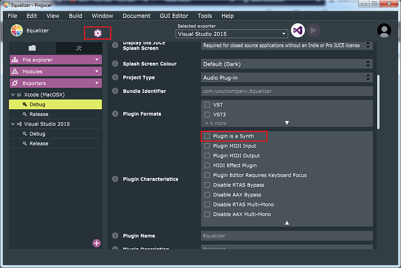Show info for Display the JUCE Splash Screen

pyautogui.click(x=115, y=45)
